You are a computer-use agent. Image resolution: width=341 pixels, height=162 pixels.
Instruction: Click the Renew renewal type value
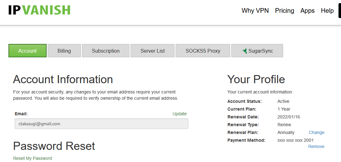tap(284, 125)
